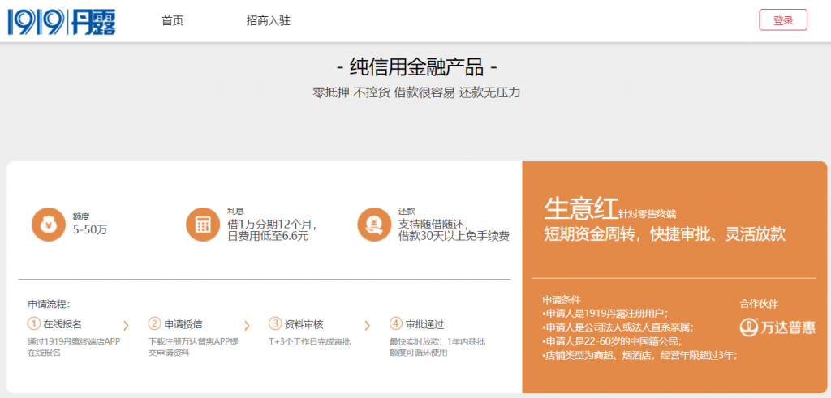Click the step 3 circle icon

275,323
